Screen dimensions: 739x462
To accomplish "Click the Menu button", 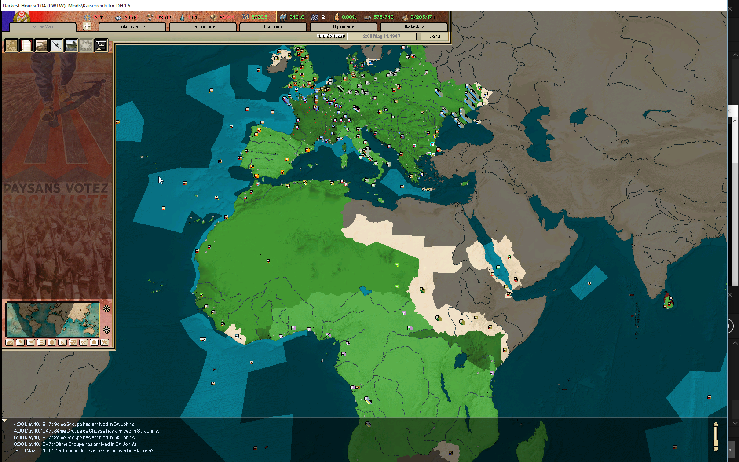I will click(x=434, y=37).
